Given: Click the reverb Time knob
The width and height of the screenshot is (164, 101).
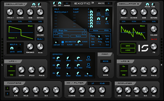Looking at the screenshot, I should point(58,73).
